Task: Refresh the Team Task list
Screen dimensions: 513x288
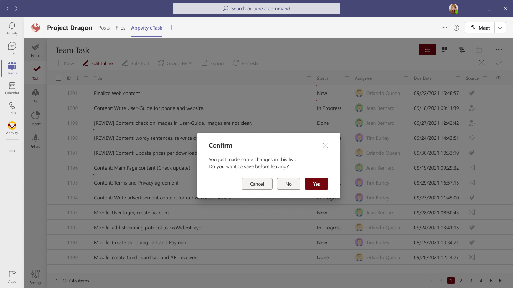Action: 245,63
